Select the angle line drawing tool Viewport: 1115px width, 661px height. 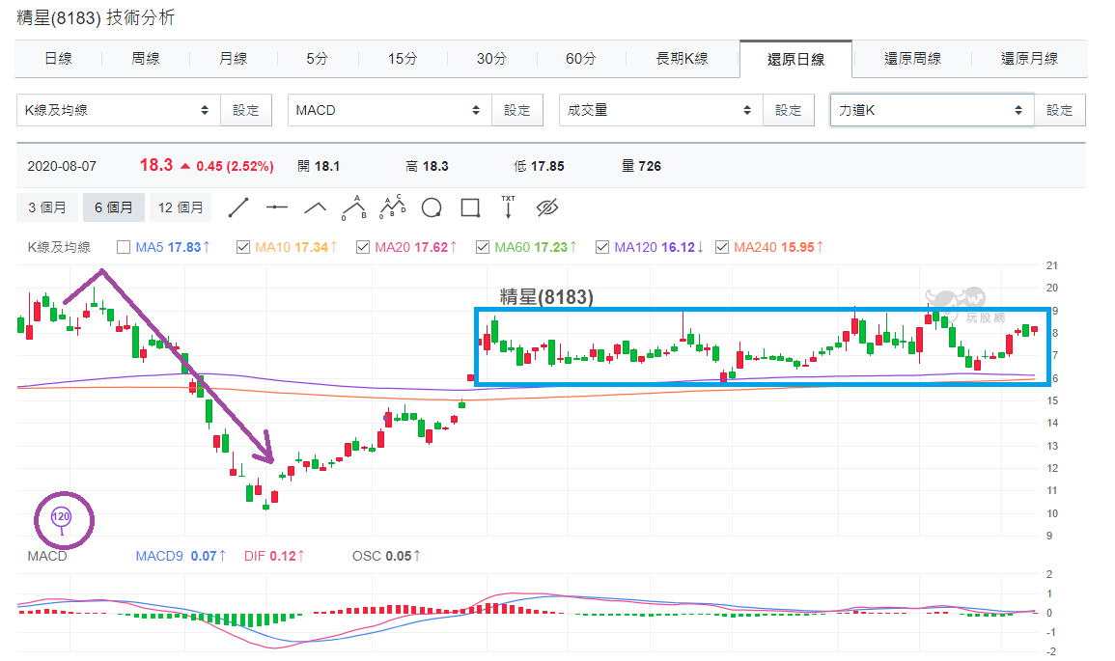click(x=315, y=207)
